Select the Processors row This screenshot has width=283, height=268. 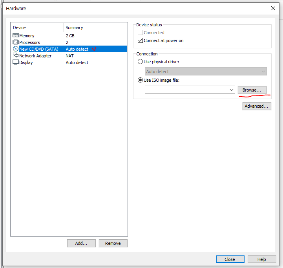click(69, 42)
